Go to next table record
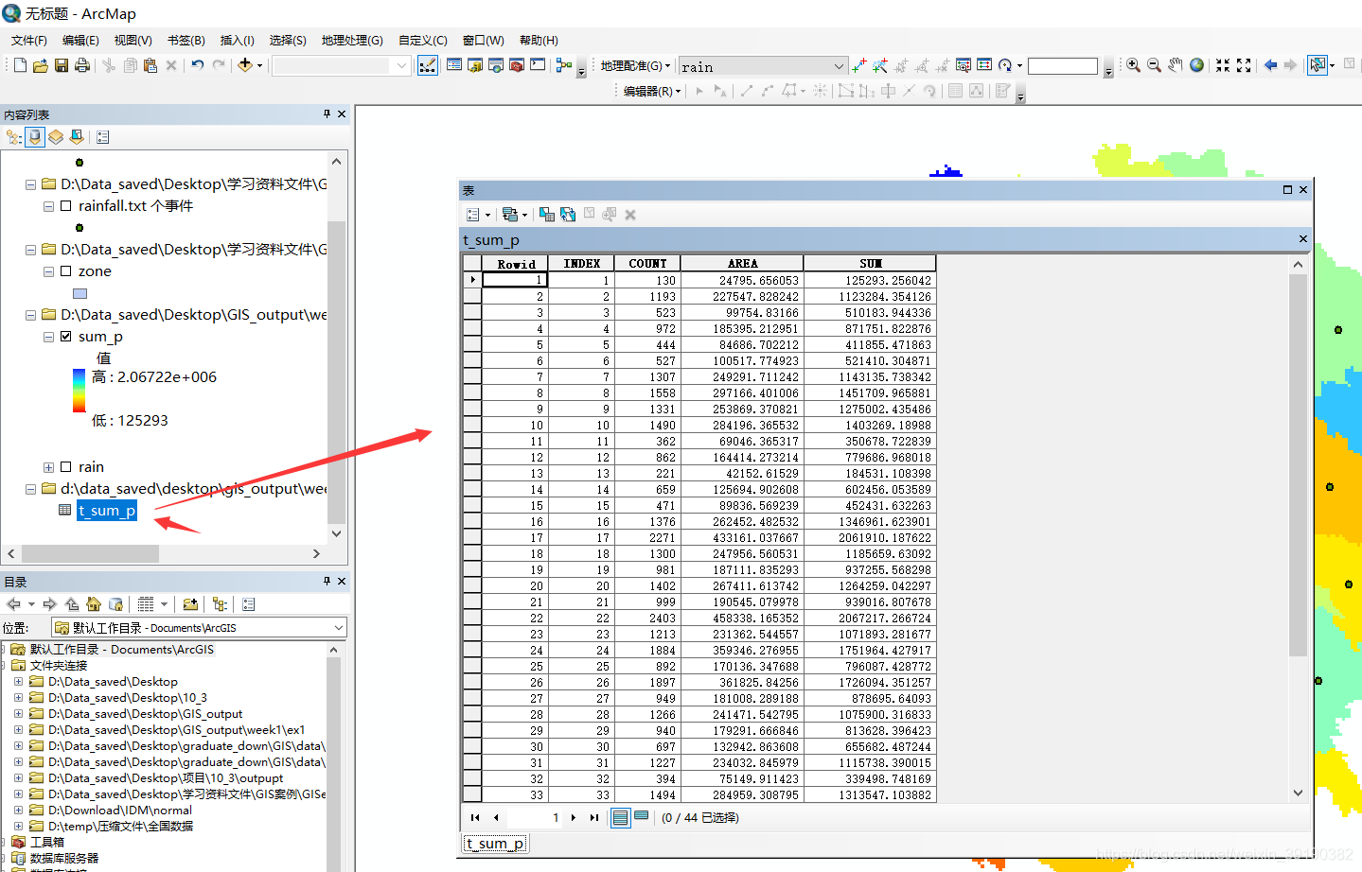This screenshot has width=1362, height=872. (574, 817)
